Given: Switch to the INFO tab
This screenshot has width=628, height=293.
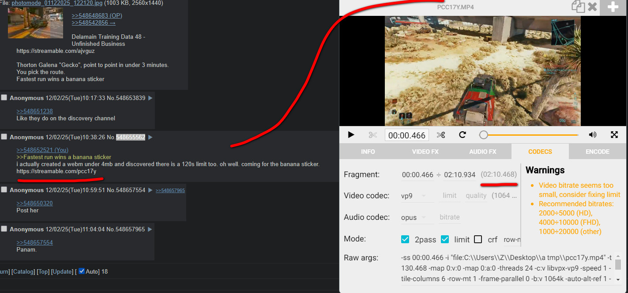Looking at the screenshot, I should coord(368,152).
